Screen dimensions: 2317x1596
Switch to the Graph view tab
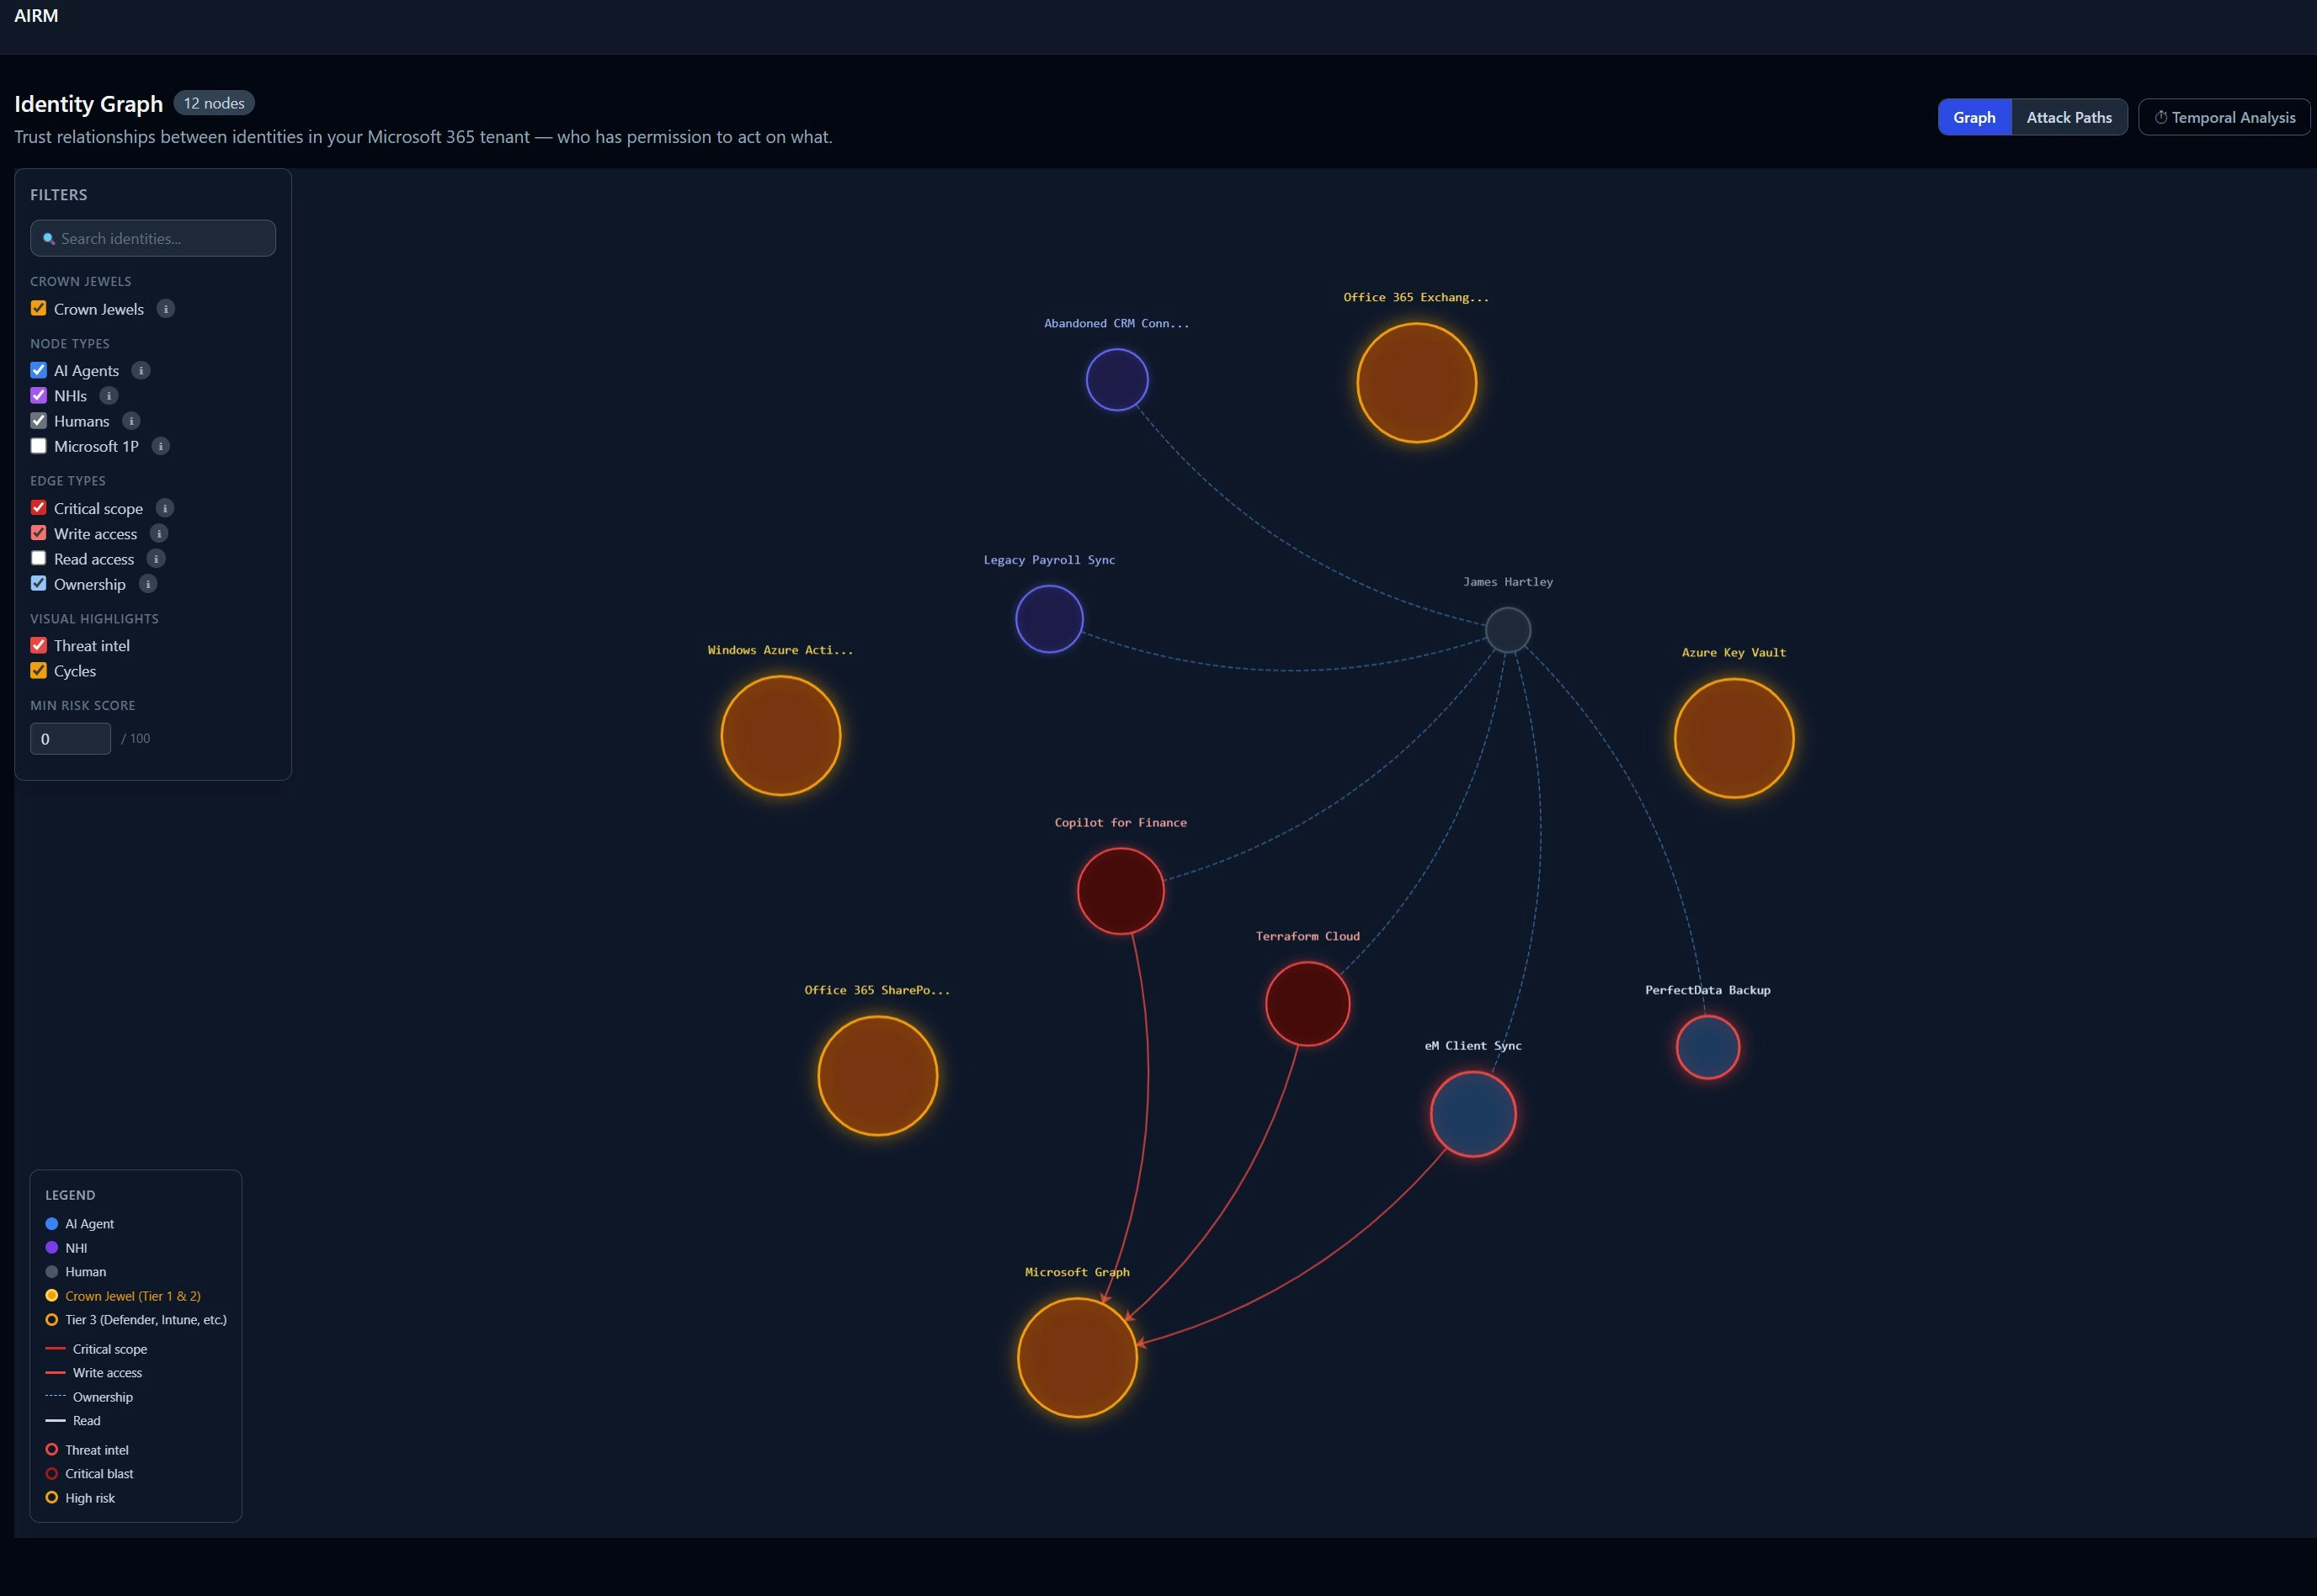(x=1973, y=117)
